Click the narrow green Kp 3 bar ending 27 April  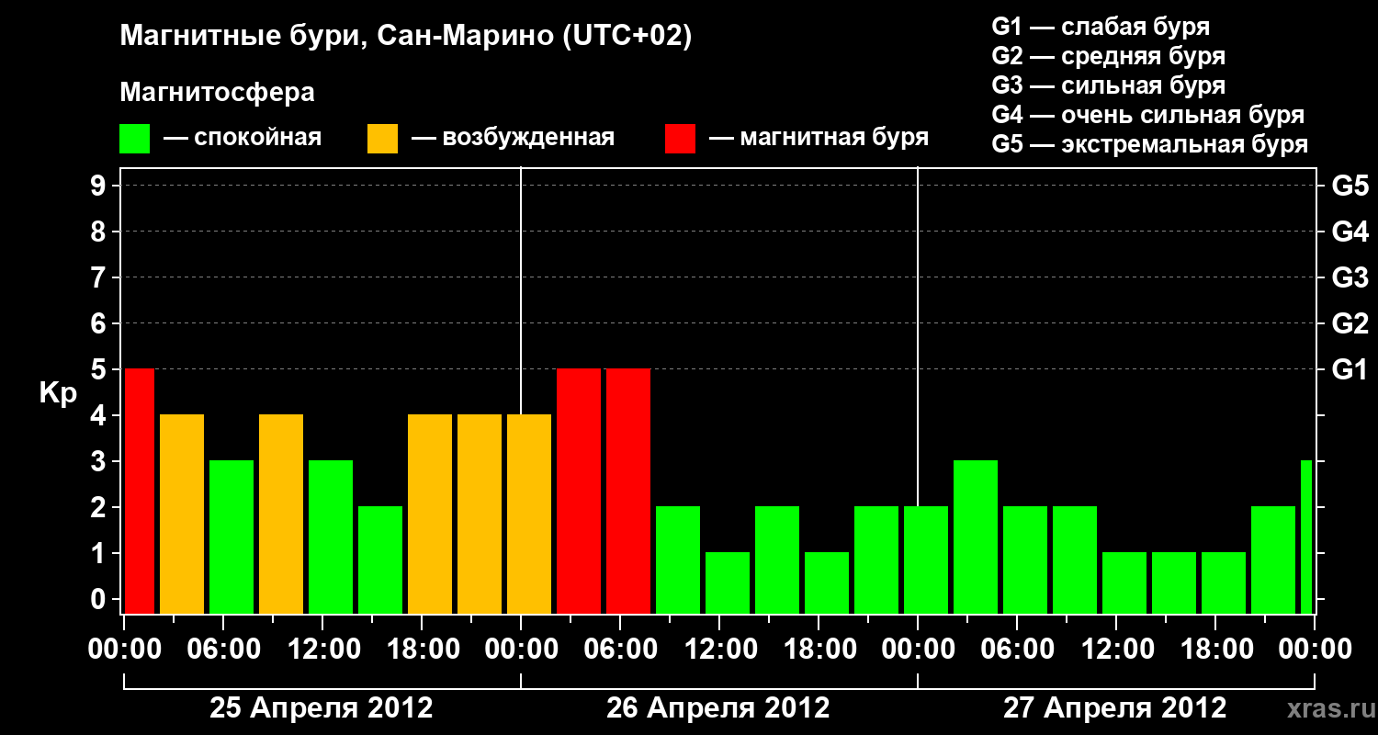click(x=1306, y=537)
